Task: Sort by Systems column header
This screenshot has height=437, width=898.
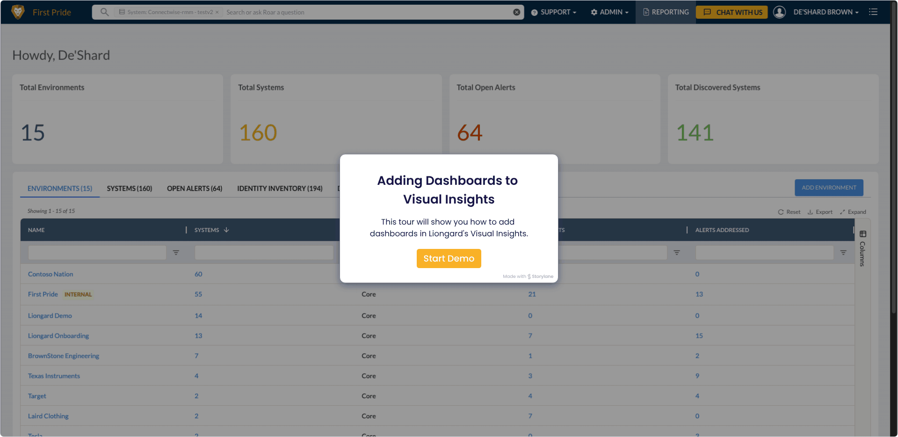Action: pyautogui.click(x=207, y=230)
